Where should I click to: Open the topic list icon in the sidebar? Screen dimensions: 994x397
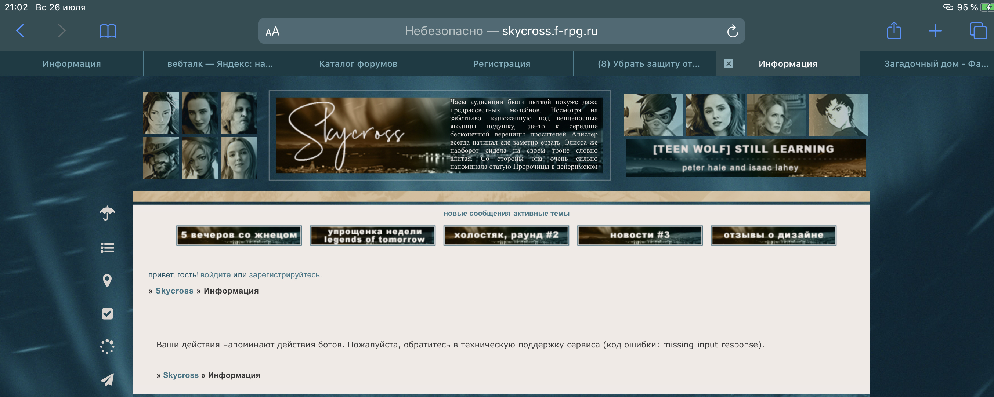pyautogui.click(x=107, y=248)
